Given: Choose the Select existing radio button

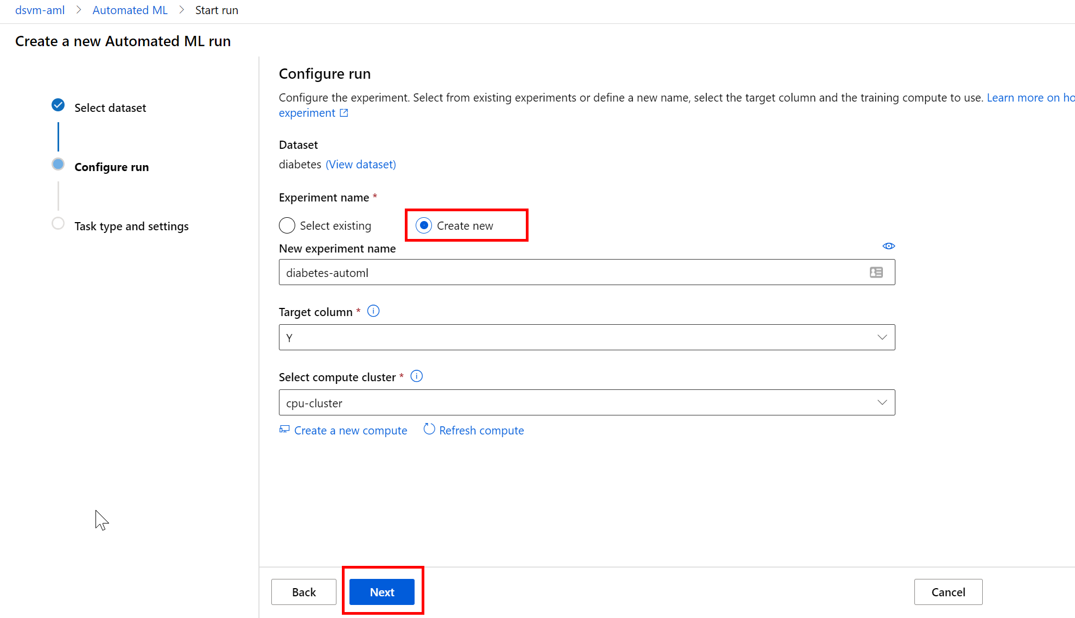Looking at the screenshot, I should pos(287,225).
